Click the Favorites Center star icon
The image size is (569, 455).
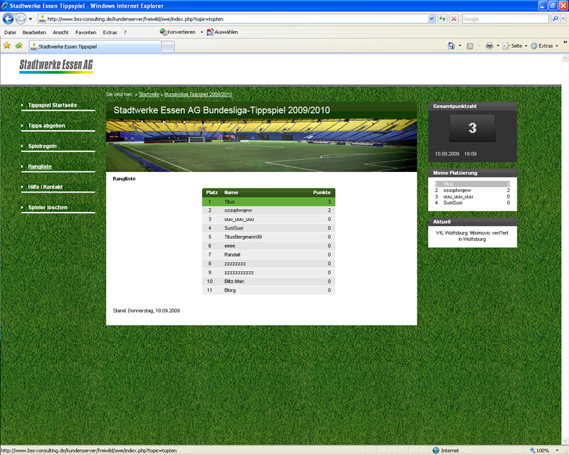pyautogui.click(x=7, y=45)
